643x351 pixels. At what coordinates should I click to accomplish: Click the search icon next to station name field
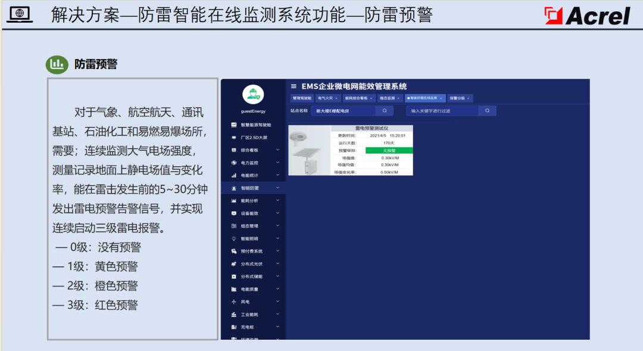[384, 110]
